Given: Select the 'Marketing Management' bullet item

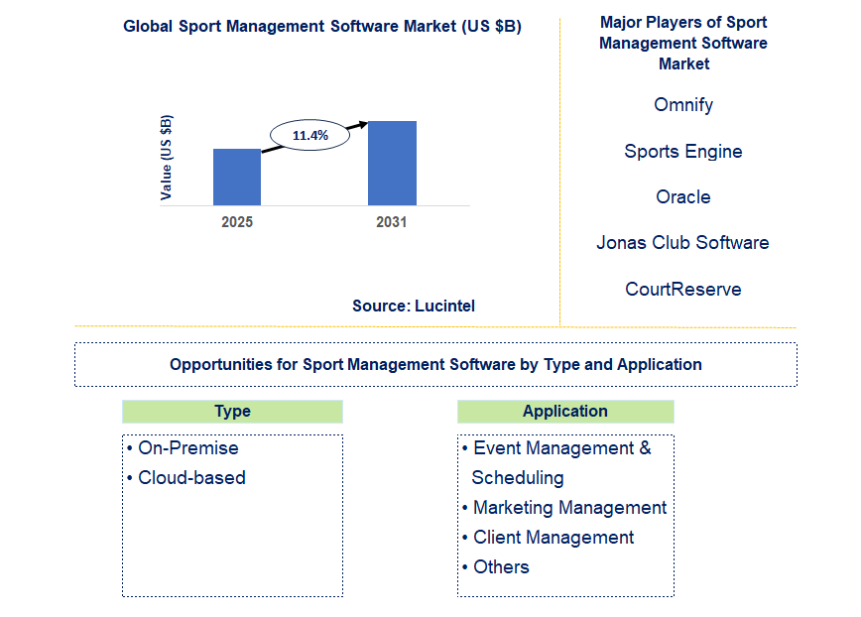Looking at the screenshot, I should (x=564, y=507).
